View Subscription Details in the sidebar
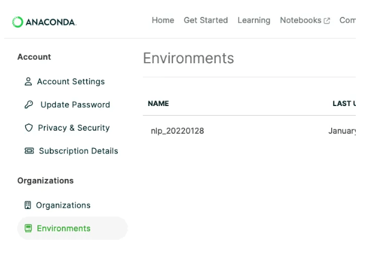 [78, 151]
